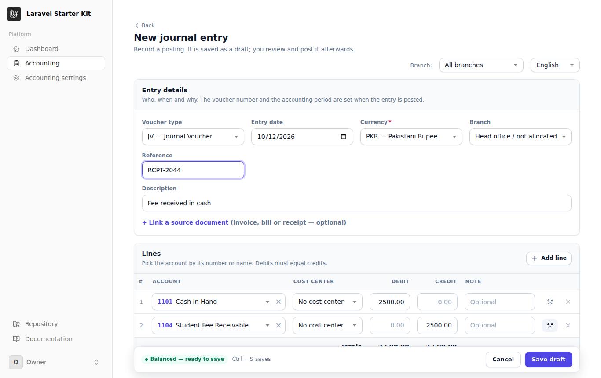Click the balance icon on Student Fee Receivable line
The width and height of the screenshot is (601, 378).
pyautogui.click(x=550, y=326)
